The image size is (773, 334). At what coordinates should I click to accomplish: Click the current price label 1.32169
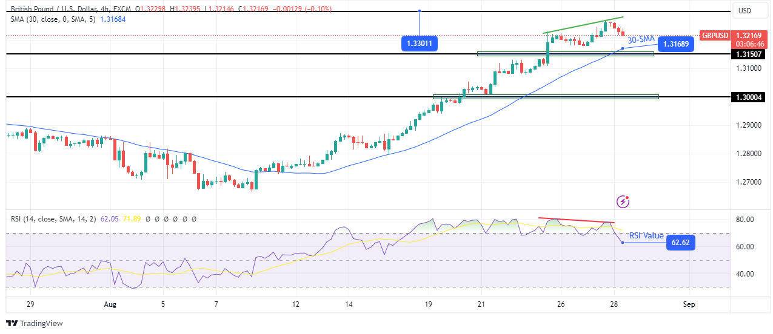750,36
